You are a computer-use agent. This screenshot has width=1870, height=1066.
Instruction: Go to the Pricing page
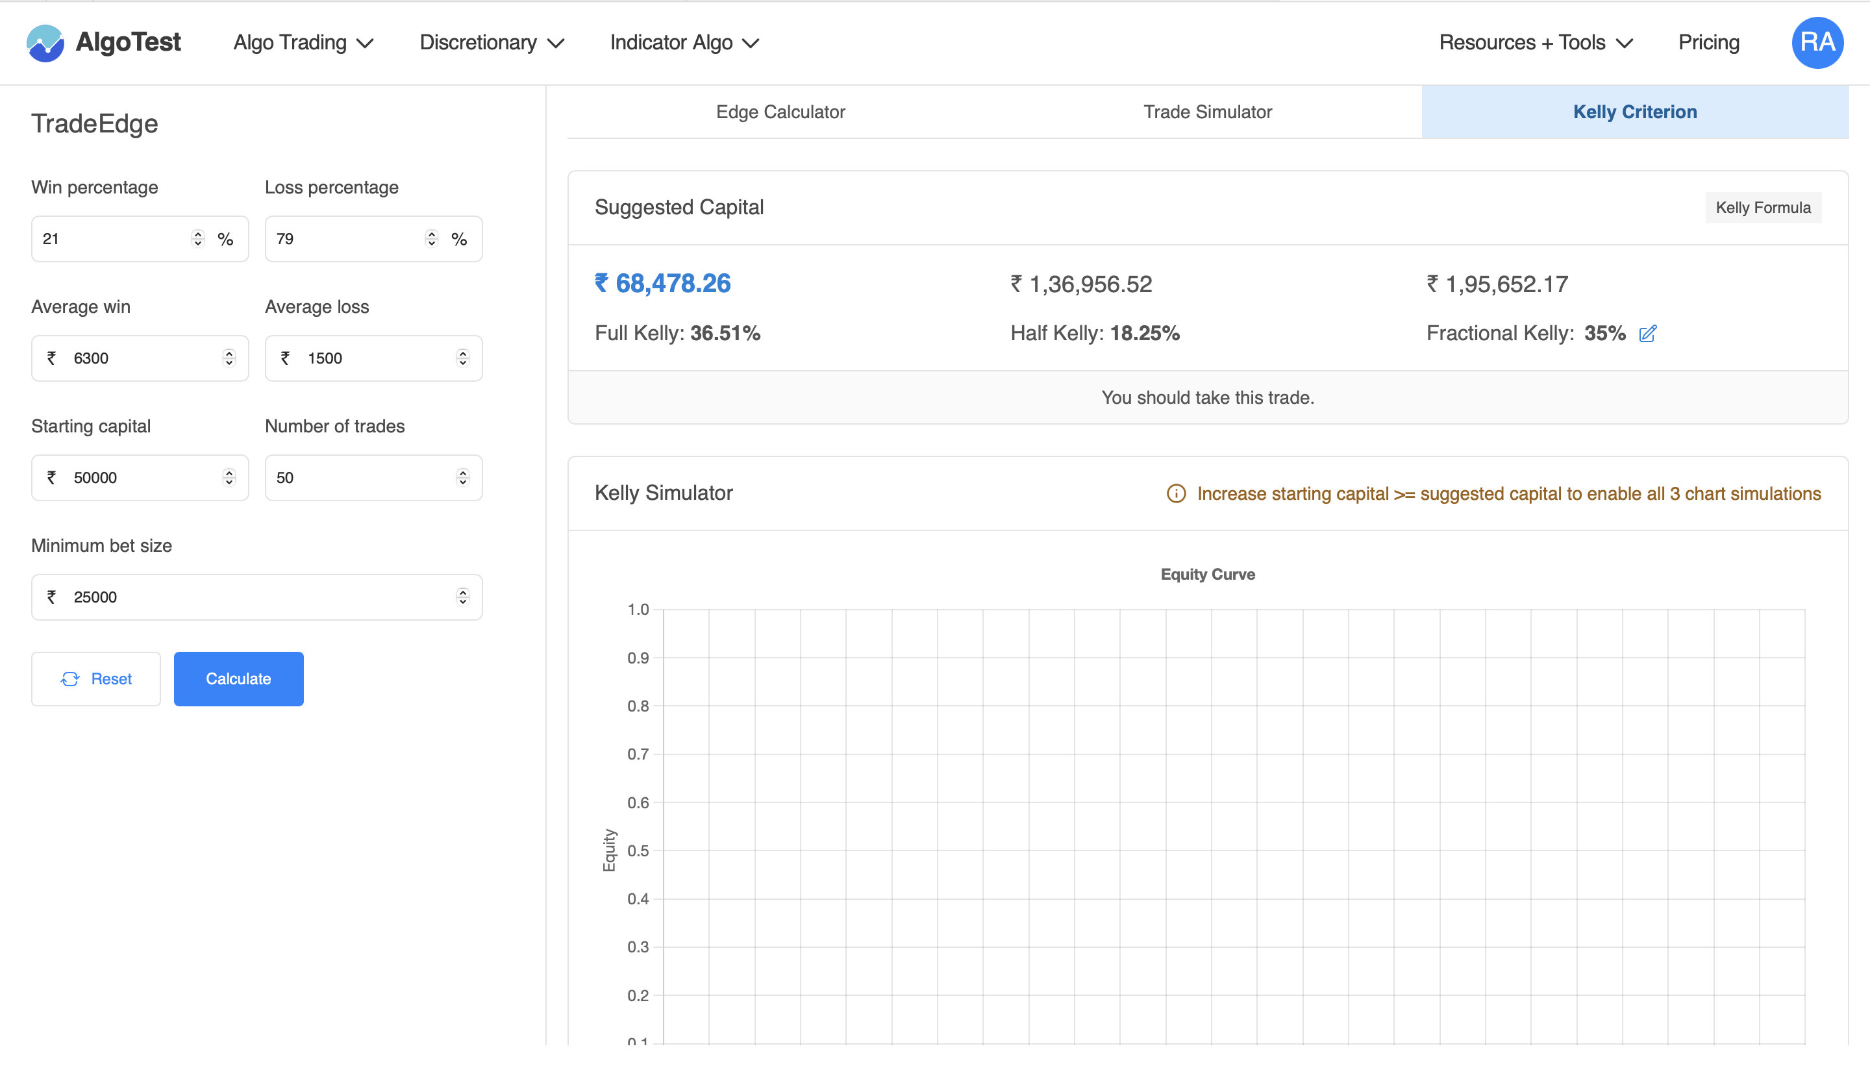coord(1709,42)
